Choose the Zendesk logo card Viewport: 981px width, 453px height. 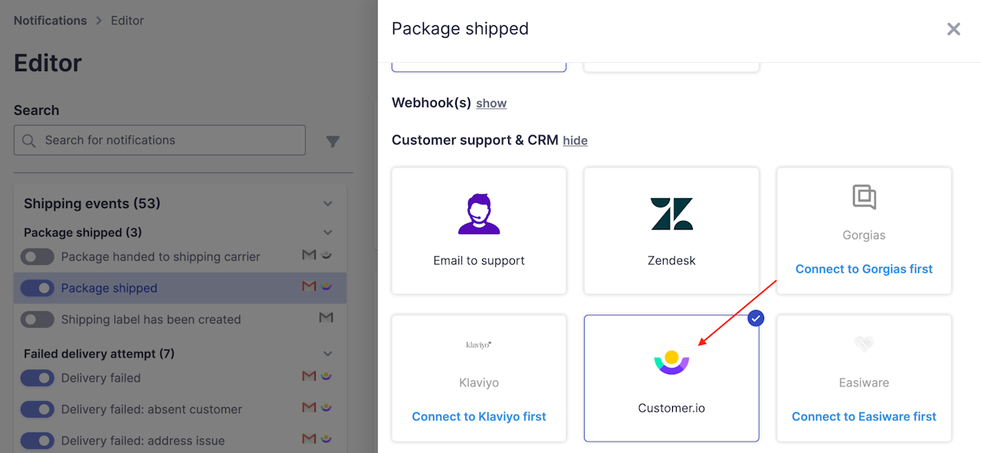click(671, 214)
